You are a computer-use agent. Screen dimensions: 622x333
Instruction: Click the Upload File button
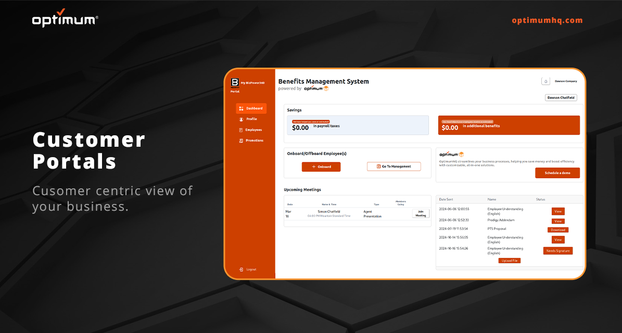pyautogui.click(x=510, y=261)
